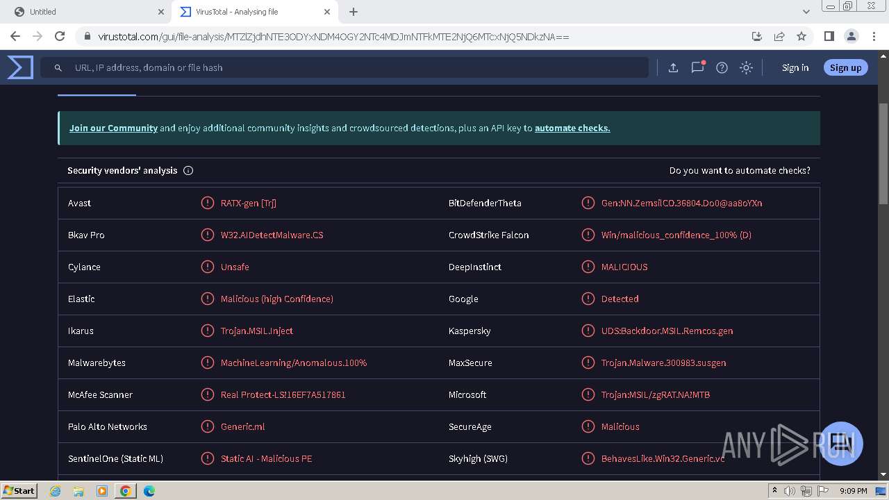Open the Chrome three-dot menu

[873, 36]
